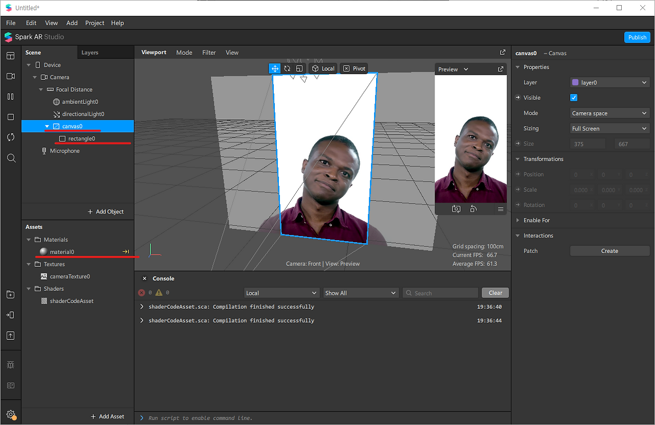
Task: Click the Publish button
Action: coord(637,37)
